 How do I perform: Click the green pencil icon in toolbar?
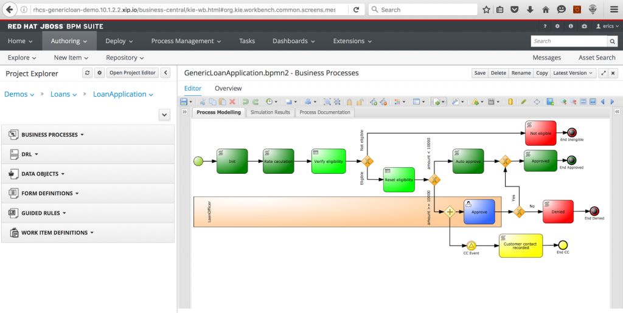click(x=524, y=102)
